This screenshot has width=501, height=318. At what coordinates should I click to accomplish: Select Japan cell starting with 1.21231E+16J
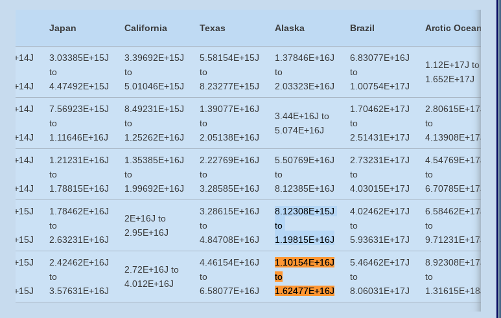pos(79,174)
